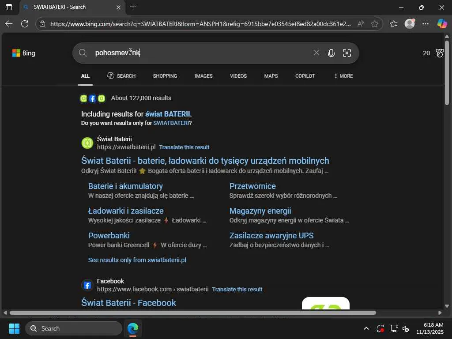The width and height of the screenshot is (452, 339).
Task: Search only for SWIATBATERI link
Action: (171, 123)
